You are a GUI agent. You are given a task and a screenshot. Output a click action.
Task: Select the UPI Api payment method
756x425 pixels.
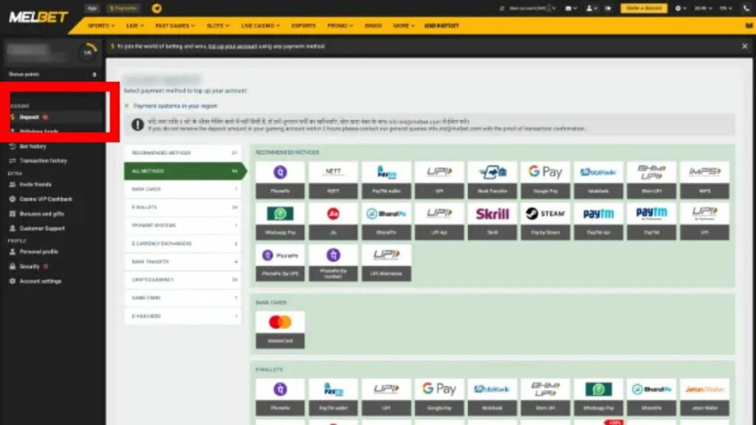439,221
